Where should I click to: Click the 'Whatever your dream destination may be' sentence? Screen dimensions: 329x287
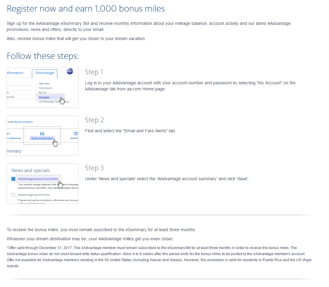(x=90, y=239)
